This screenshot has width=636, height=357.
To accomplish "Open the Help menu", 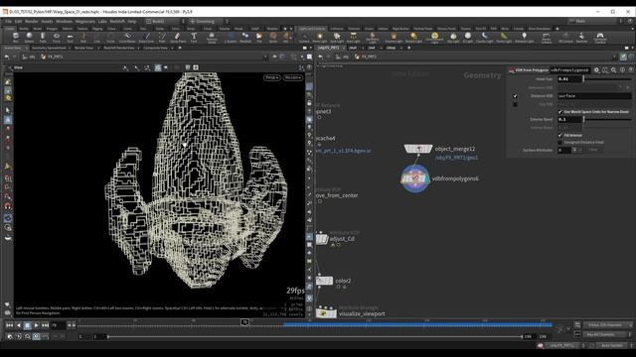I will (x=132, y=21).
